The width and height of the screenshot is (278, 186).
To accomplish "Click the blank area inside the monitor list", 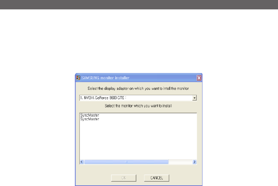I will coord(138,140).
